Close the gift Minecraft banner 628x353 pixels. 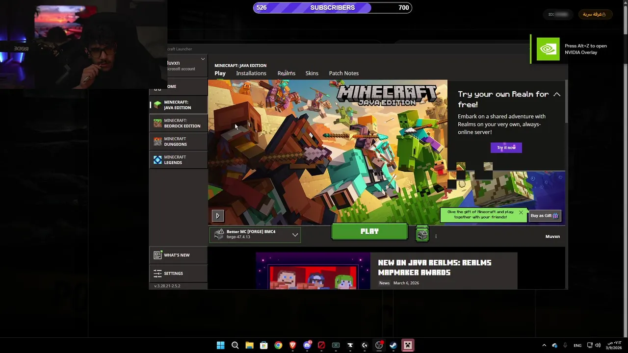(521, 212)
